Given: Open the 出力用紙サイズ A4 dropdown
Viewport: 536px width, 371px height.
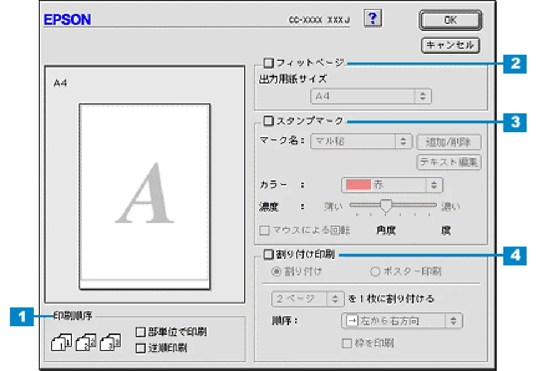Looking at the screenshot, I should 371,96.
